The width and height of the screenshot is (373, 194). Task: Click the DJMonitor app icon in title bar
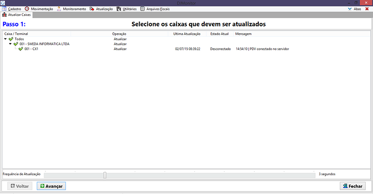(x=3, y=3)
